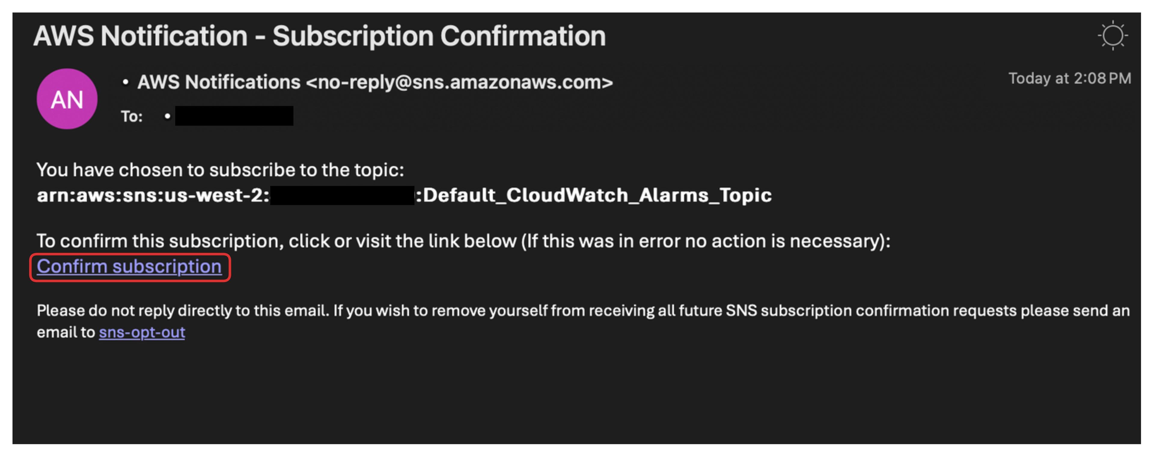Viewport: 1154px width, 457px height.
Task: Click the redacted recipient in the To field
Action: (234, 116)
